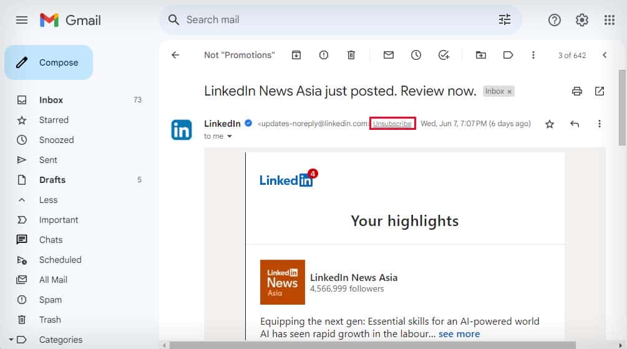Click Compose button
Screen dimensions: 627x349
49,62
